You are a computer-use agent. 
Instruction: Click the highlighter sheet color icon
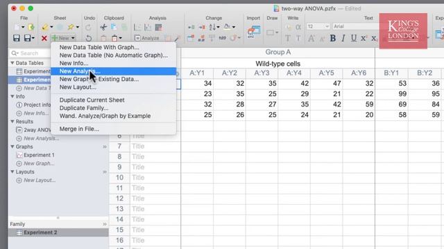pos(45,27)
